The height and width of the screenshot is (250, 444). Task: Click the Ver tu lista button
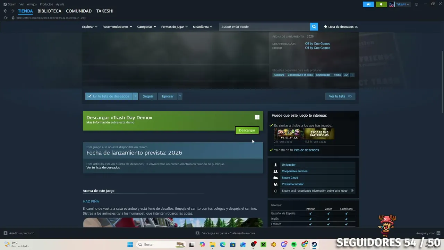point(340,96)
